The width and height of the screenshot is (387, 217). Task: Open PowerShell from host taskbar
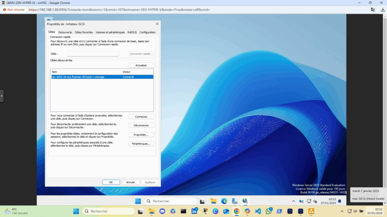(279, 211)
